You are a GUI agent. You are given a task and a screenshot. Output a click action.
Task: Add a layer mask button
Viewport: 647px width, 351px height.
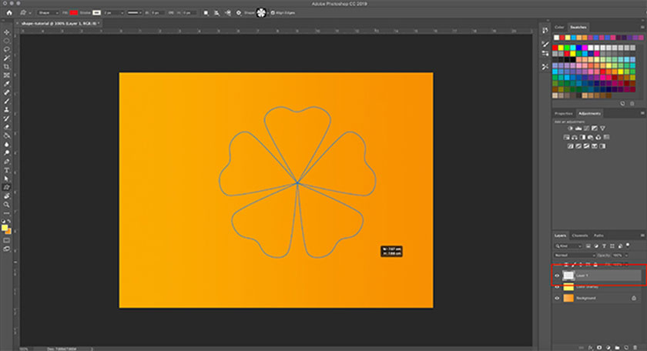click(599, 348)
